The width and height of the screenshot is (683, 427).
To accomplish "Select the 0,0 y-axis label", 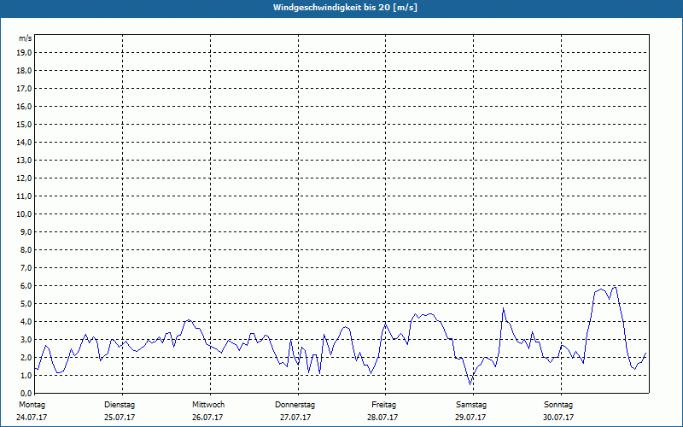I will coord(26,393).
